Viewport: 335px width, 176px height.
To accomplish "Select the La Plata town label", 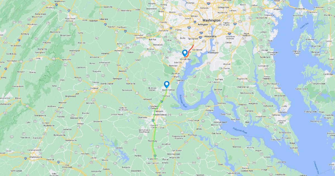I will click(x=219, y=79).
